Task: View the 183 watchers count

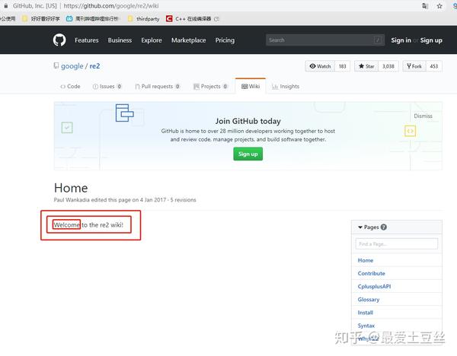Action: pos(343,66)
